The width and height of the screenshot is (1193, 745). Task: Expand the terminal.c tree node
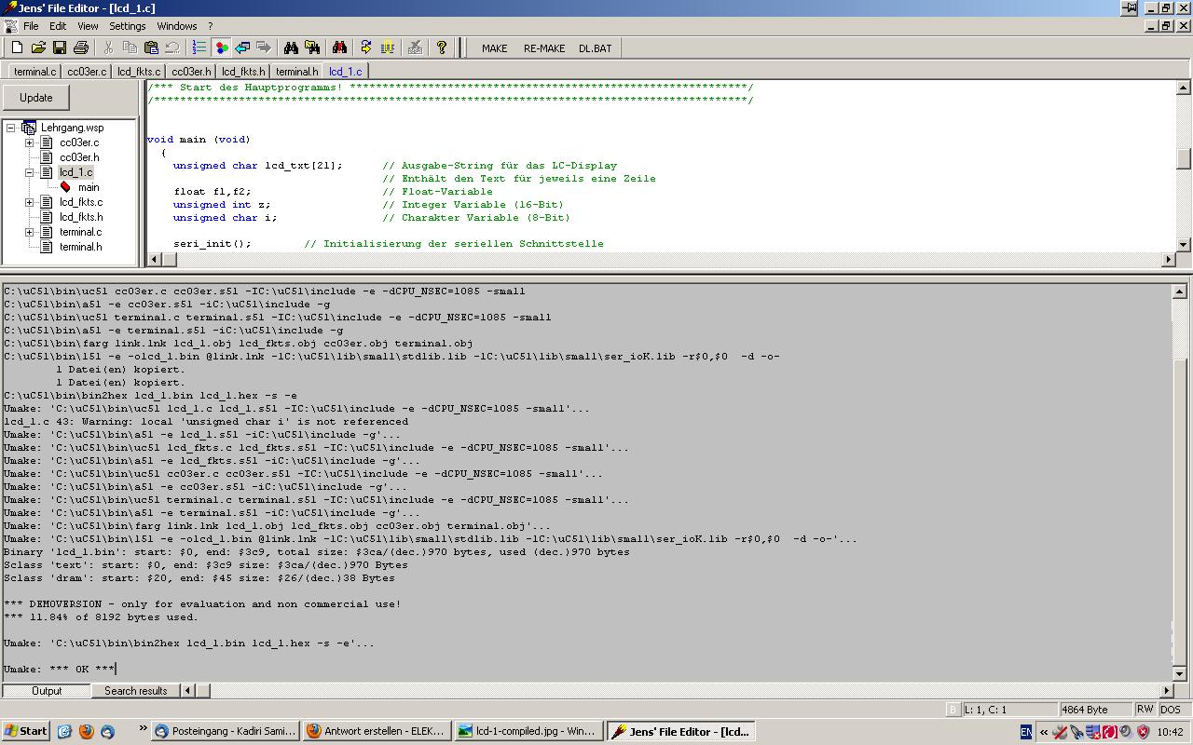[x=29, y=232]
